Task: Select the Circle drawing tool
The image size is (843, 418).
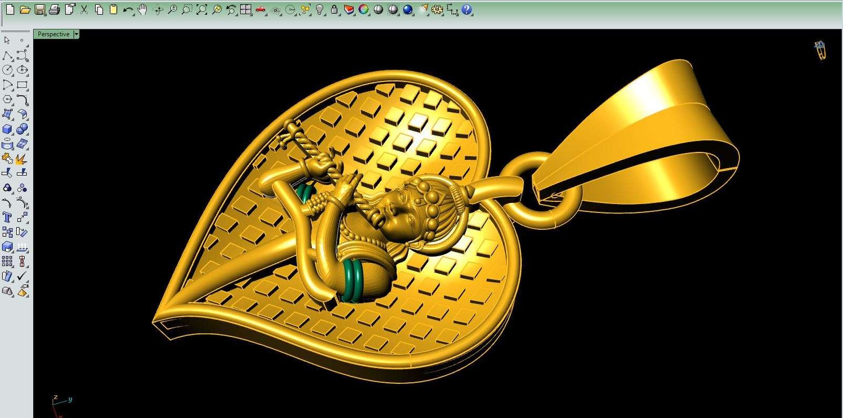Action: click(7, 70)
